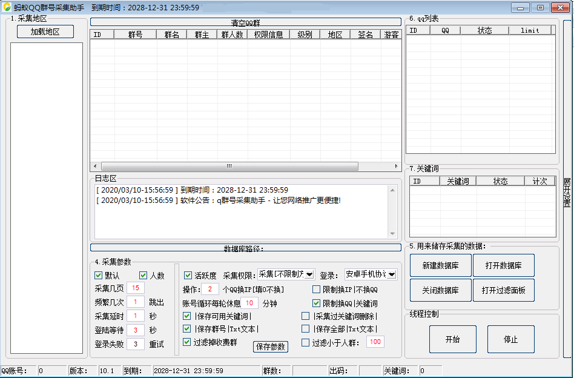This screenshot has width=574, height=378.
Task: Click the 状态 column header in qq列表
Action: point(484,30)
